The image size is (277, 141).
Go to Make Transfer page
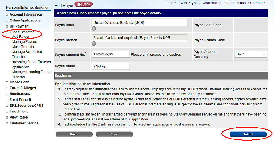click(x=23, y=47)
